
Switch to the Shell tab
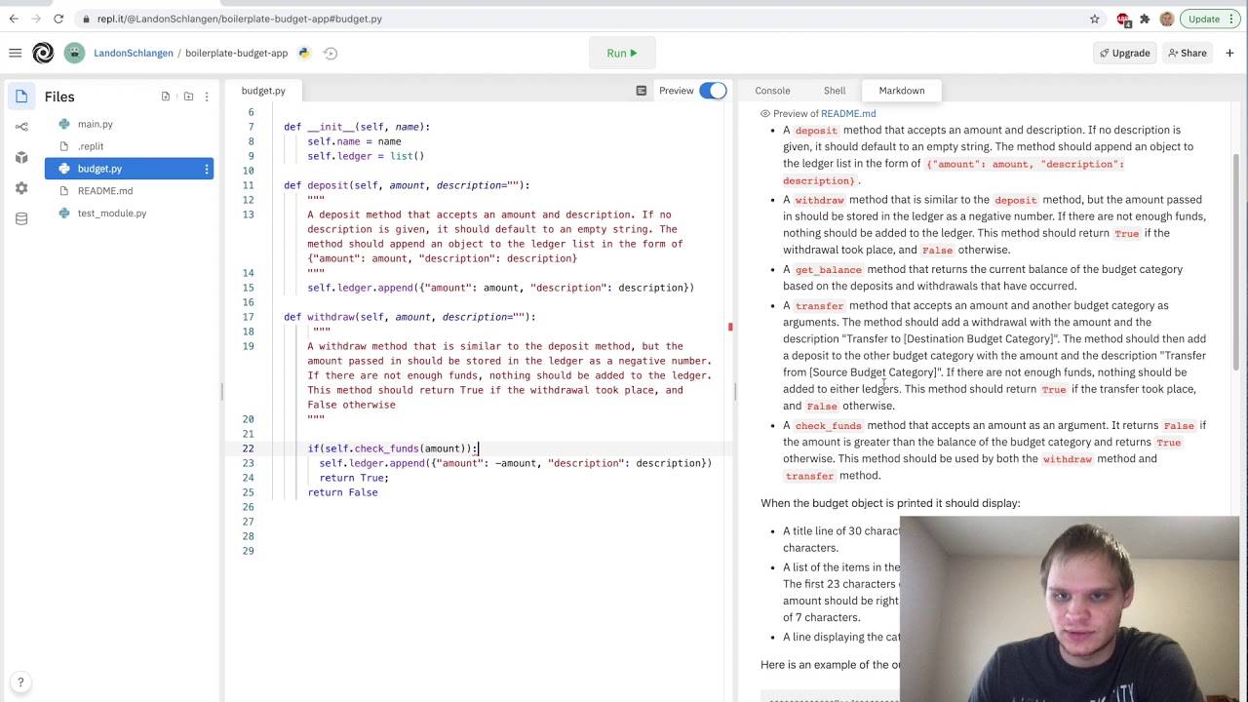(835, 91)
